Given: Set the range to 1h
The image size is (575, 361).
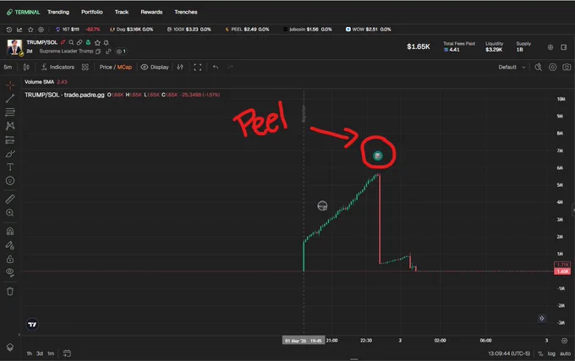Looking at the screenshot, I should pos(29,353).
